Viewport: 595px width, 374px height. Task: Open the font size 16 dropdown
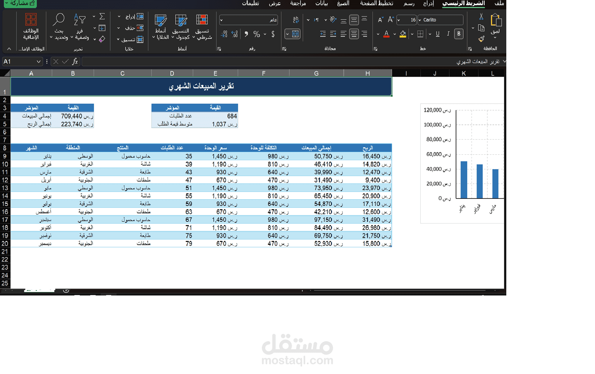399,20
